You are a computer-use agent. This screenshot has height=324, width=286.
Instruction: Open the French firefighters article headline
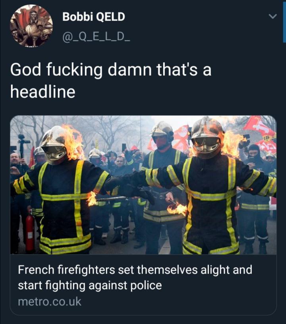click(x=135, y=278)
